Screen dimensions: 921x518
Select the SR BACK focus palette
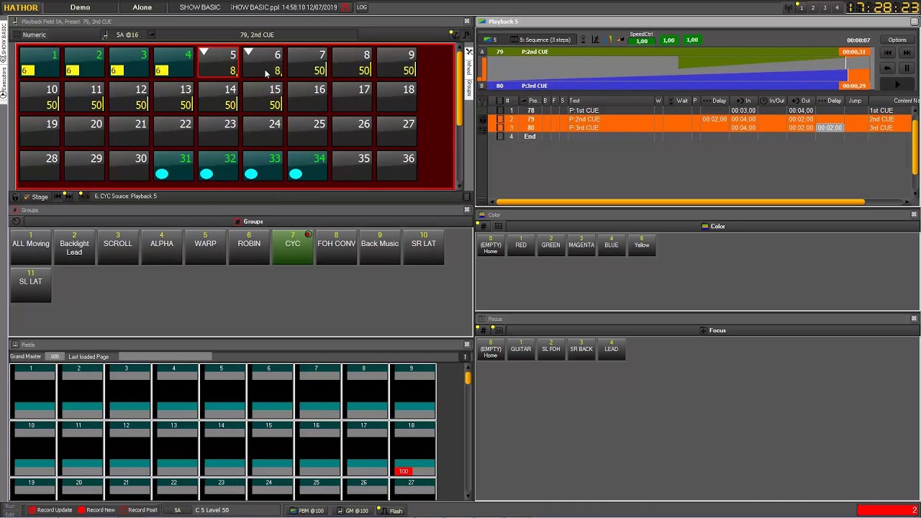point(581,350)
